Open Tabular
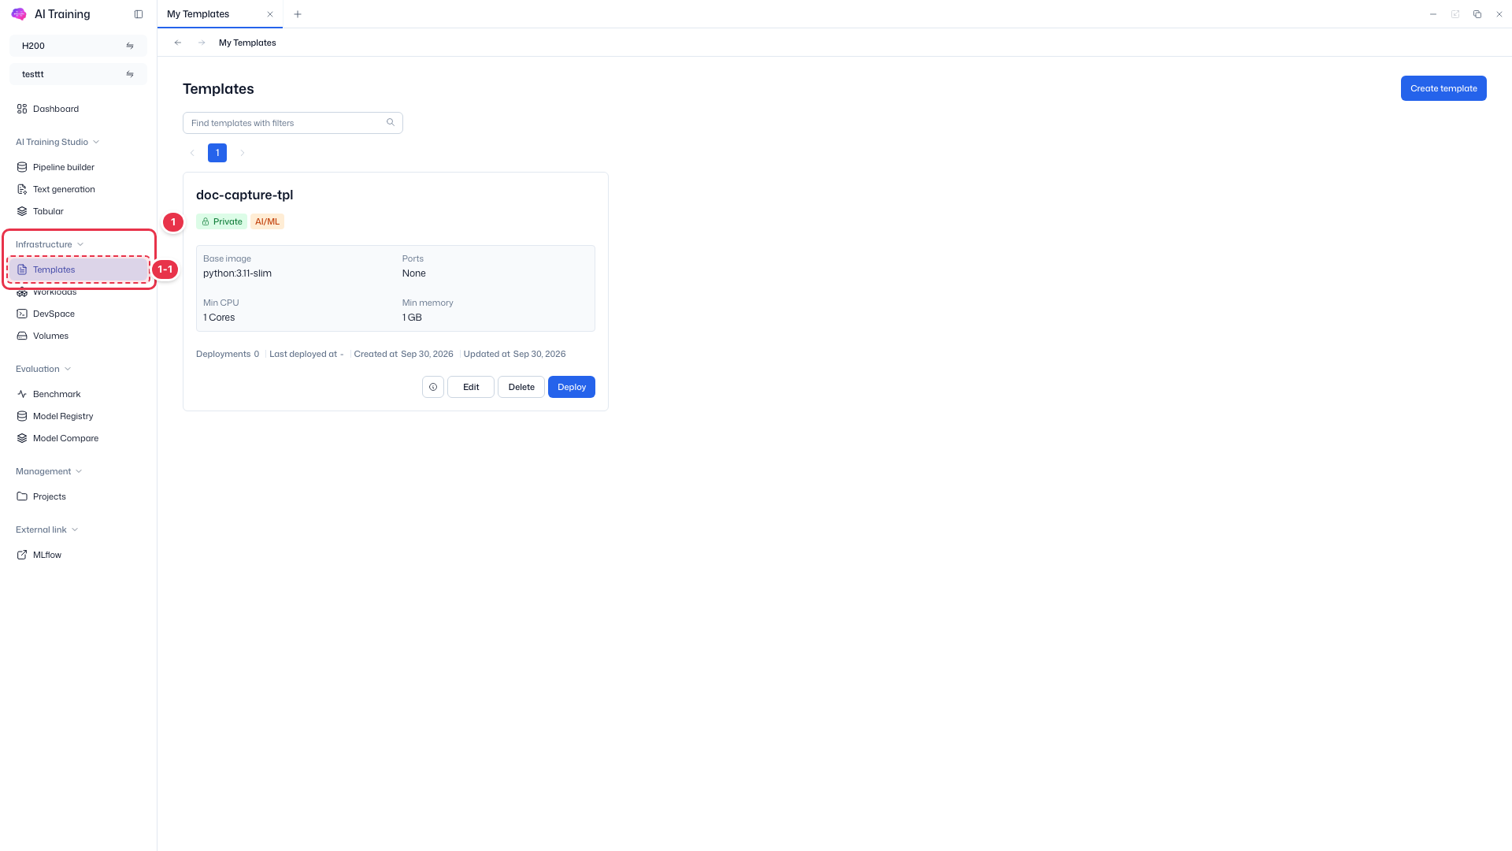Screen dimensions: 1512x851 78,211
